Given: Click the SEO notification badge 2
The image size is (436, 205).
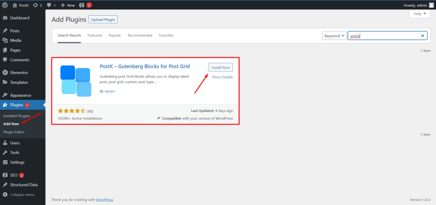Looking at the screenshot, I should coord(22,175).
